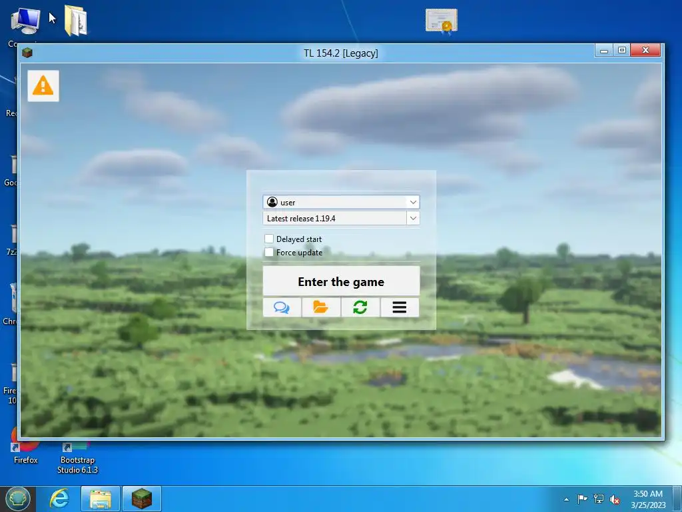Click the Enter the game button
This screenshot has height=512, width=682.
point(341,282)
